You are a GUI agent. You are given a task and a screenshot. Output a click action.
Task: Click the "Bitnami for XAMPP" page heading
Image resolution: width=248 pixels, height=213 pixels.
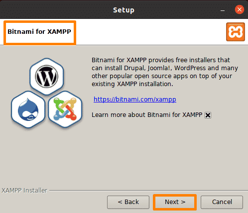pos(39,31)
